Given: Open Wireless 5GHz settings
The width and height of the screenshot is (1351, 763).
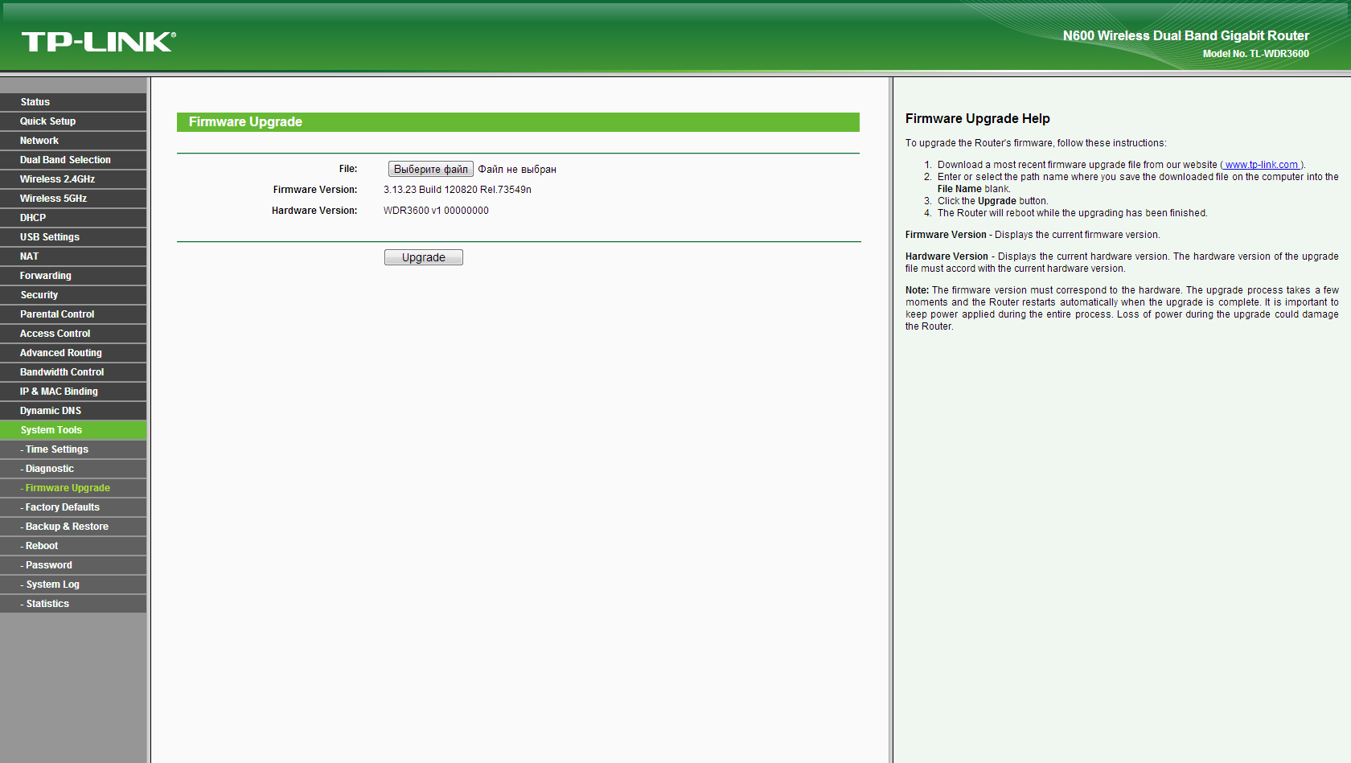Looking at the screenshot, I should (73, 199).
